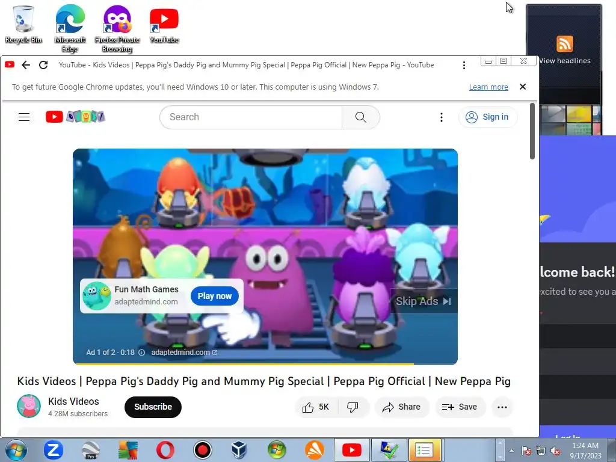Show hidden system tray icons arrow
The height and width of the screenshot is (462, 616).
(x=511, y=451)
